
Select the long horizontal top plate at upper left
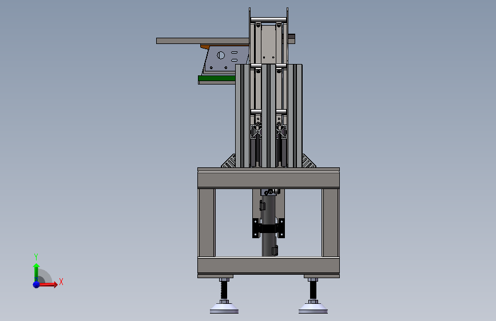tap(203, 41)
